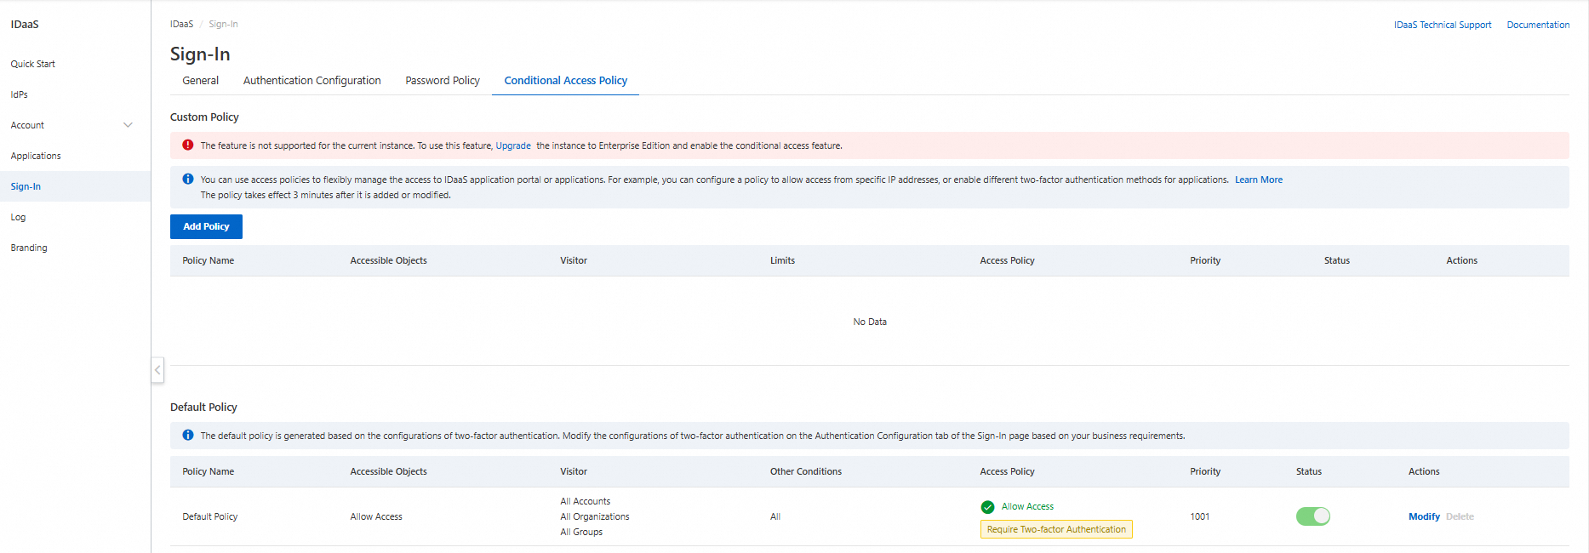Click the All Groups visitor entry
Viewport: 1589px width, 553px height.
(581, 532)
